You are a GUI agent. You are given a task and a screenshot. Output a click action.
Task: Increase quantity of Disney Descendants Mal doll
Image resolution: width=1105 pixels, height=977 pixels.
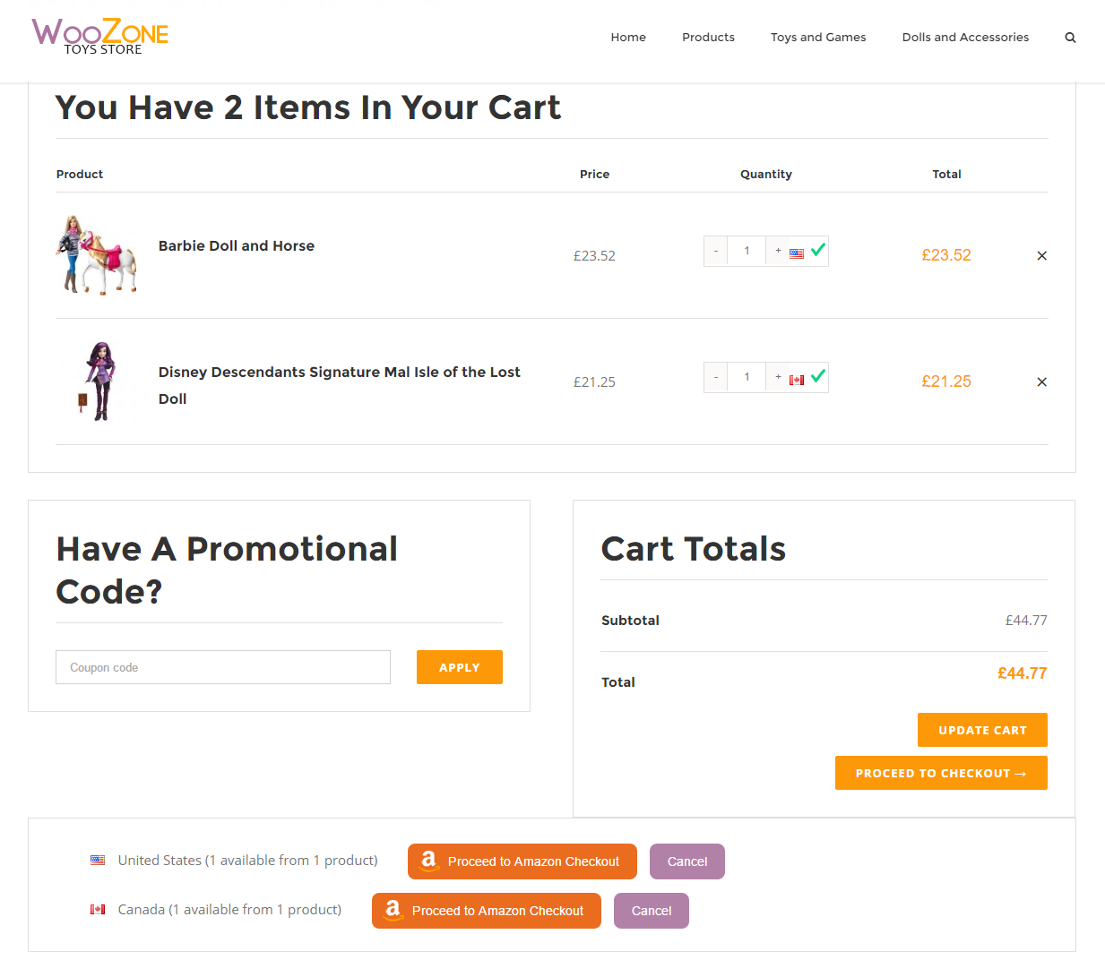pos(778,377)
